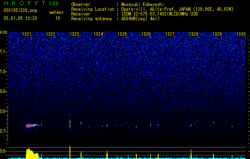250x159 pixels.
Task: Click the 0.9 kHz frequency label
Action: [x=4, y=91]
